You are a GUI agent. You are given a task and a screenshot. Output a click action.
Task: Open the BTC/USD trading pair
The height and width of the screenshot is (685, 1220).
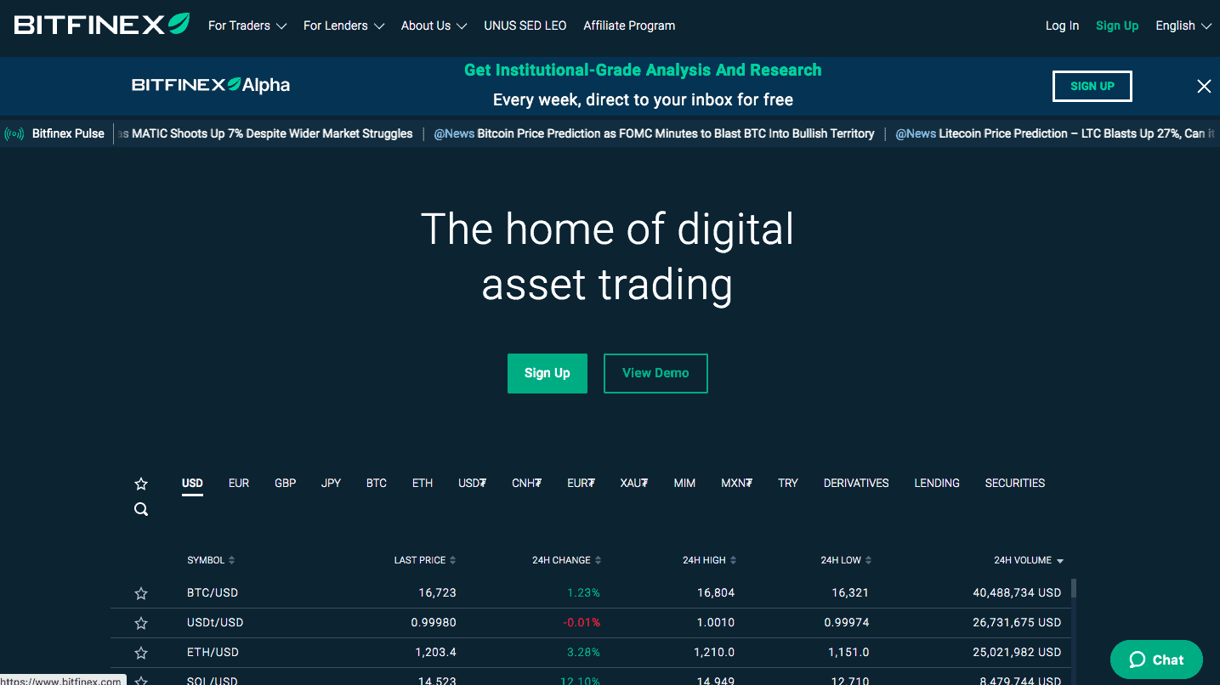tap(213, 593)
